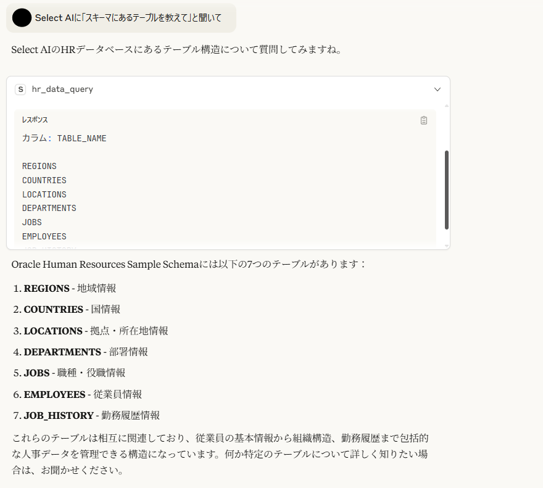The image size is (543, 488).
Task: Click list item 5 JOBS - 職種・役職情報
Action: 69,373
